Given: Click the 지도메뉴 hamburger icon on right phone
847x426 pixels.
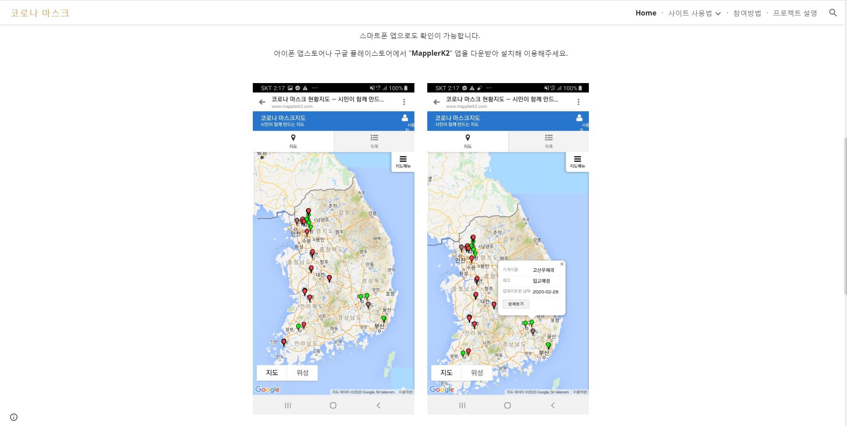Looking at the screenshot, I should pyautogui.click(x=577, y=161).
